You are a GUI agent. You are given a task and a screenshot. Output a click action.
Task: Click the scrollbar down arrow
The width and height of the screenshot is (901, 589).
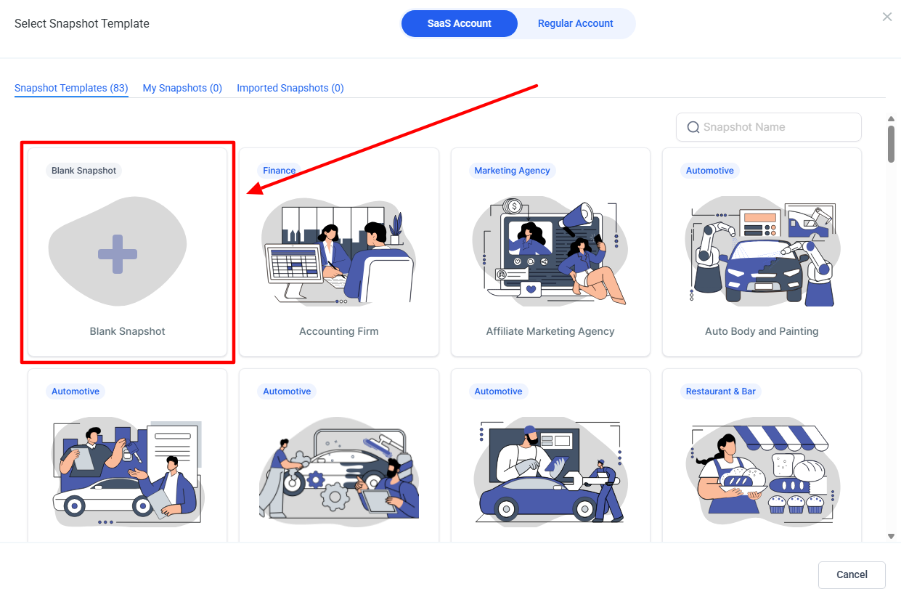(891, 536)
